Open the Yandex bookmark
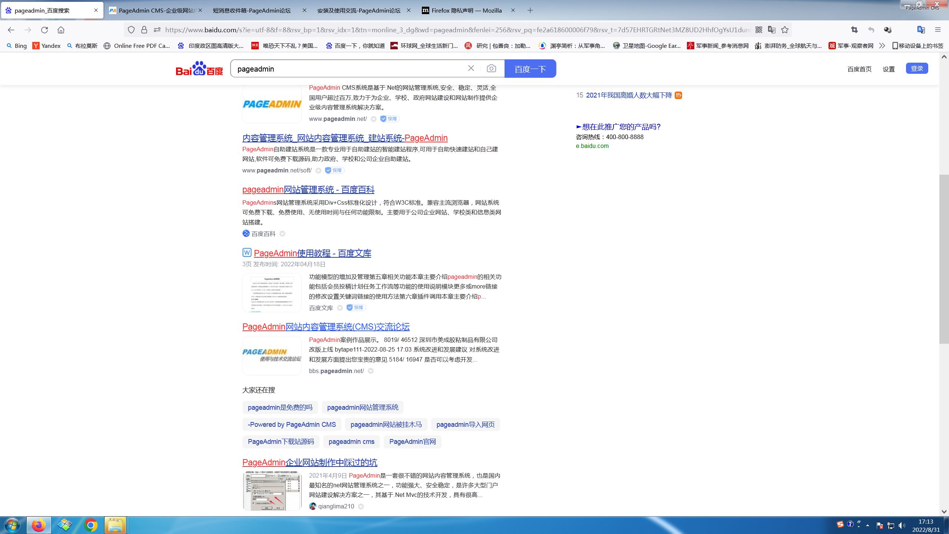The image size is (949, 534). point(47,46)
